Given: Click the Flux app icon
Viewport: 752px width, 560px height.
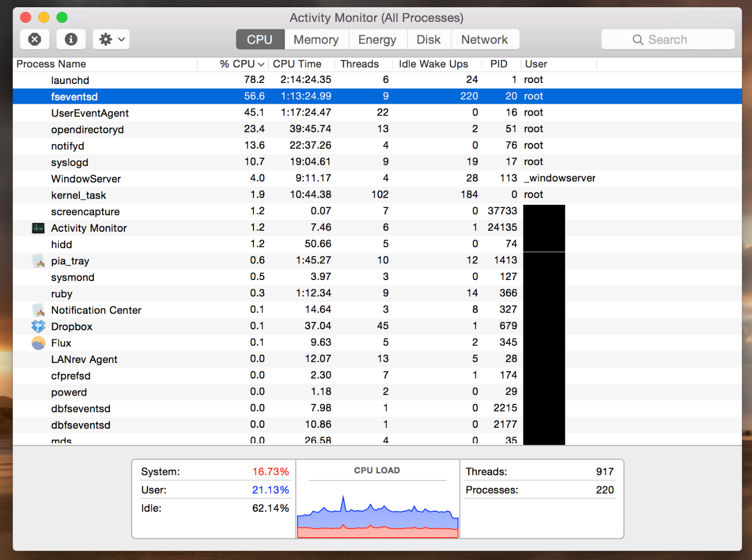Looking at the screenshot, I should point(38,343).
